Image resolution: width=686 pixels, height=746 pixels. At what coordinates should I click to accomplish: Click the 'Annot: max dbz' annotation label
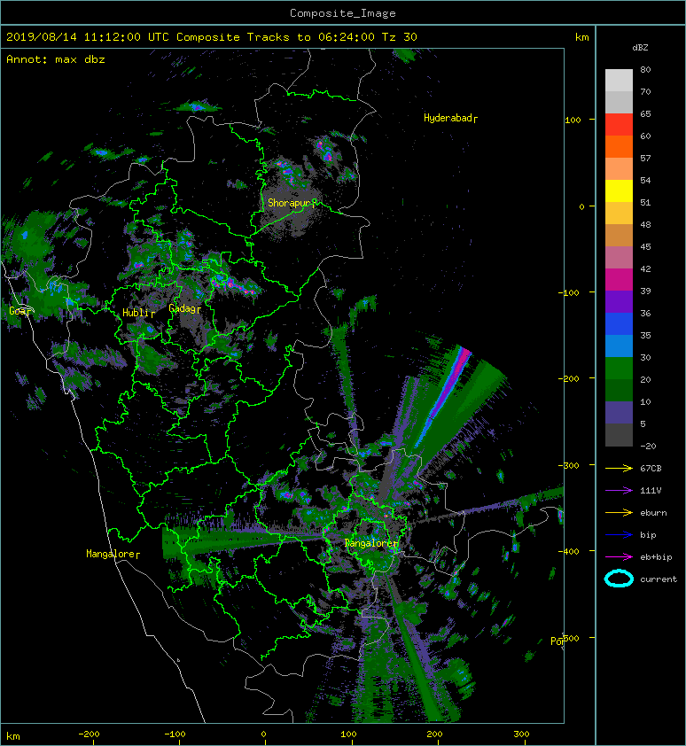[56, 59]
